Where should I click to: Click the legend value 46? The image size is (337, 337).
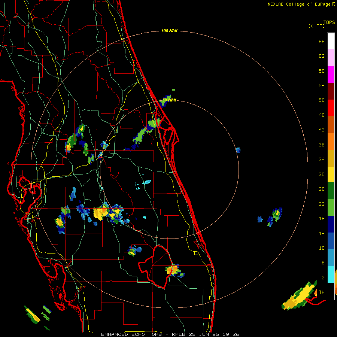click(322, 115)
